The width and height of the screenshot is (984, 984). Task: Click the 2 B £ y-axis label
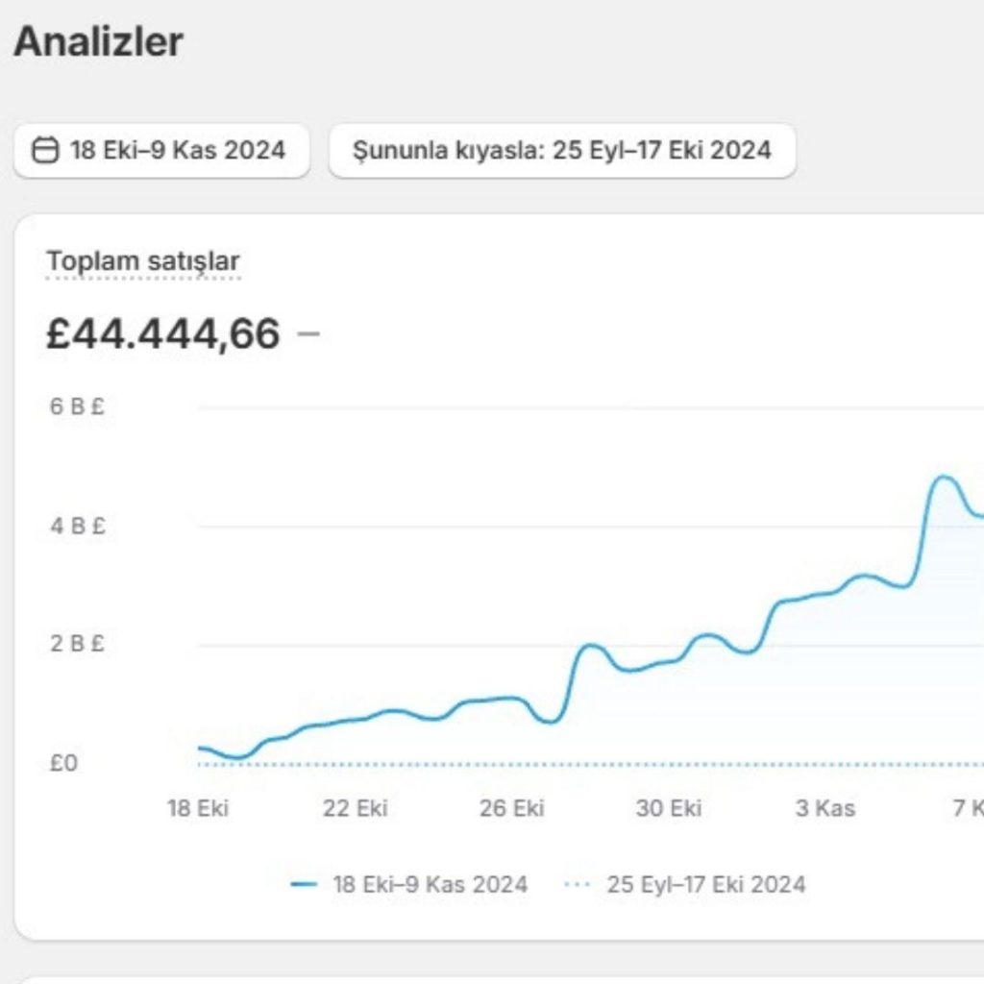click(x=77, y=644)
